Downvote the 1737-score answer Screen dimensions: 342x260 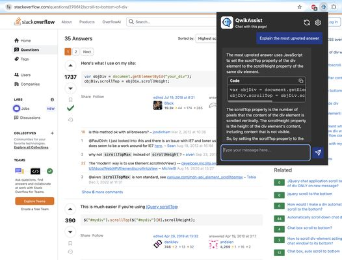pyautogui.click(x=70, y=88)
